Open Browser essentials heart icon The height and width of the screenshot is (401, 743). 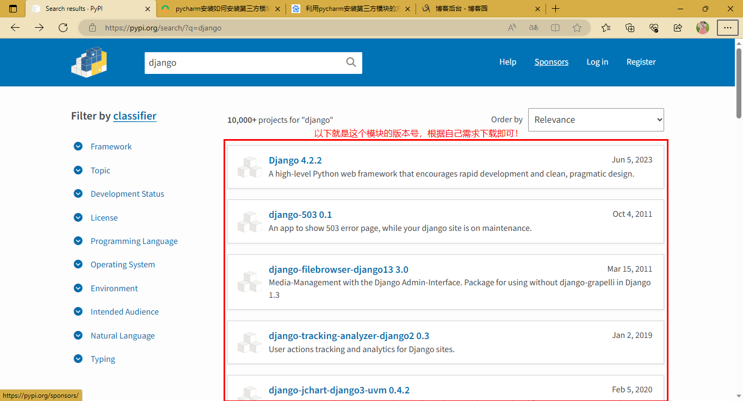tap(654, 28)
